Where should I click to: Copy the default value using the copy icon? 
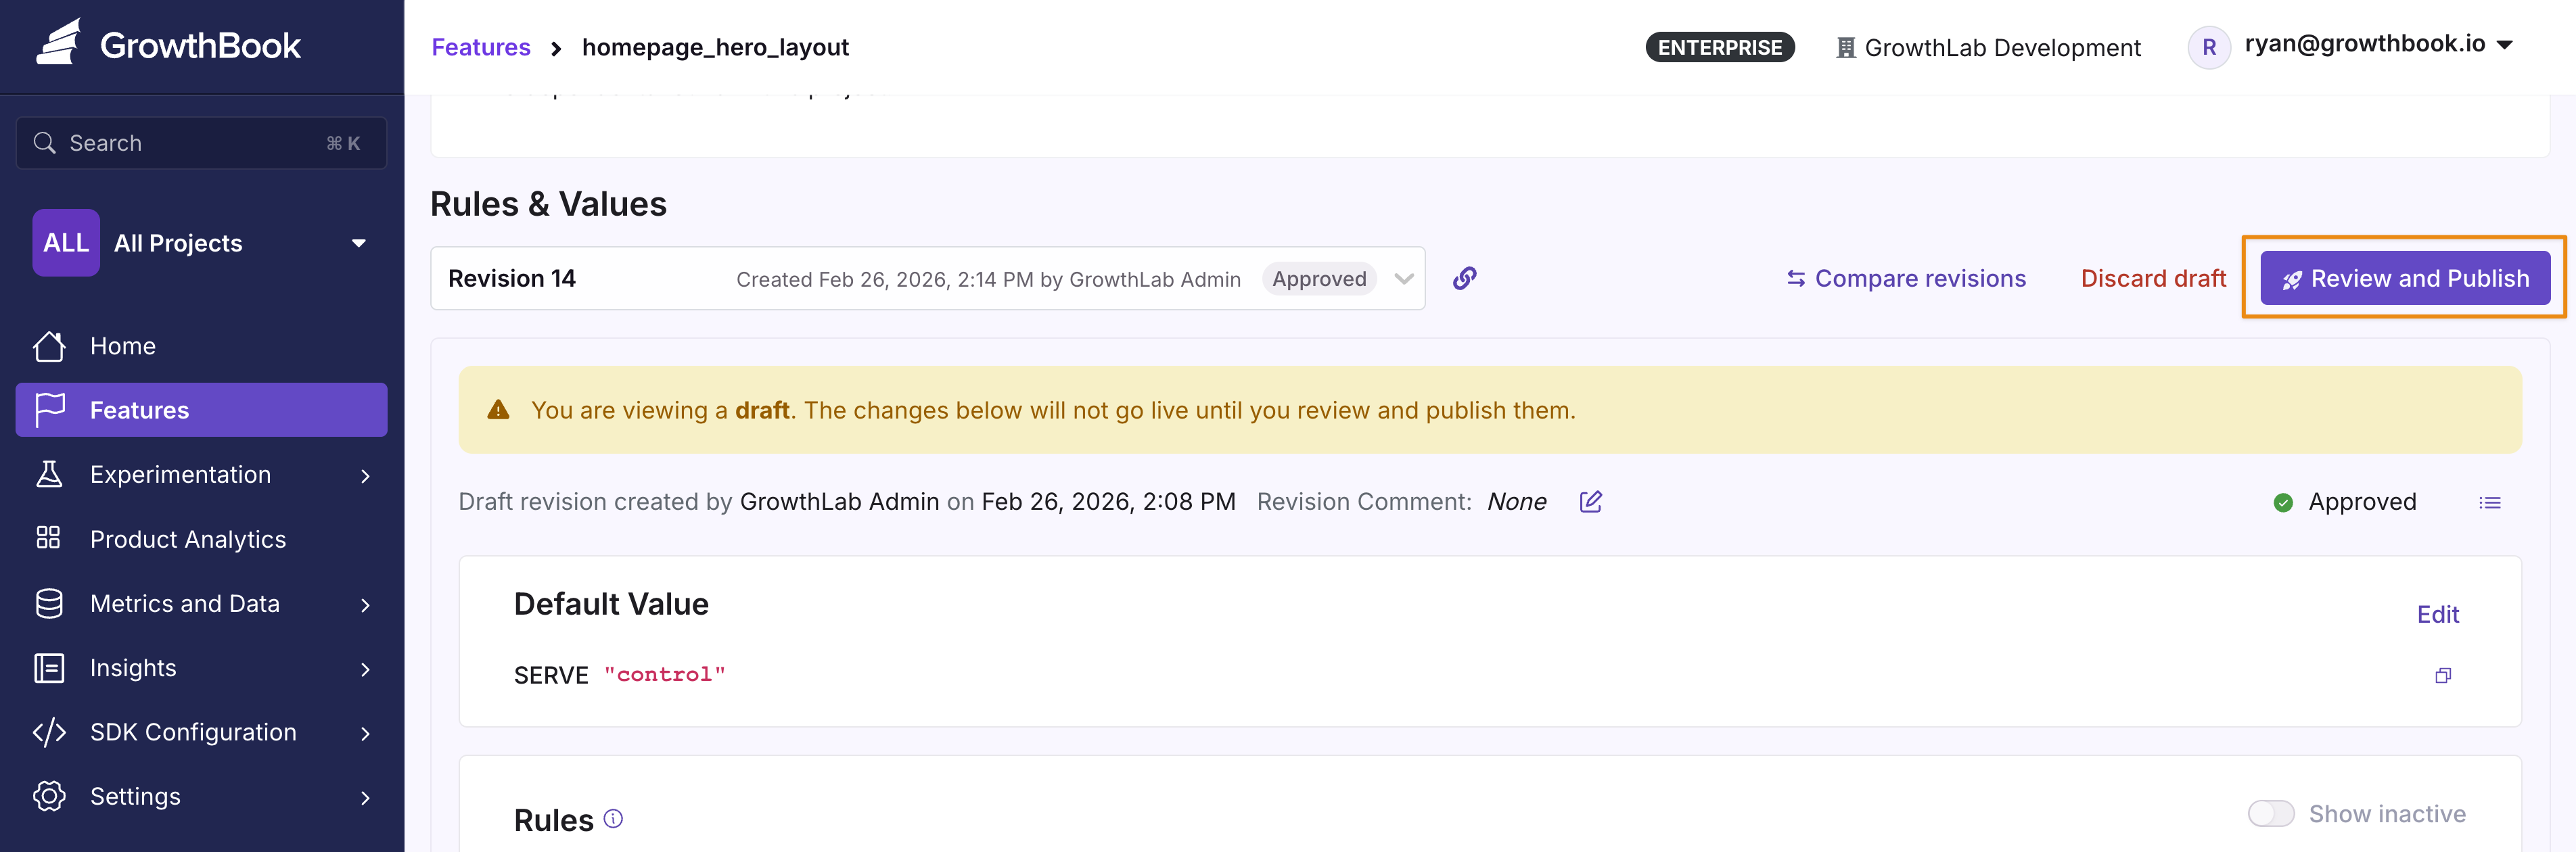click(x=2443, y=676)
